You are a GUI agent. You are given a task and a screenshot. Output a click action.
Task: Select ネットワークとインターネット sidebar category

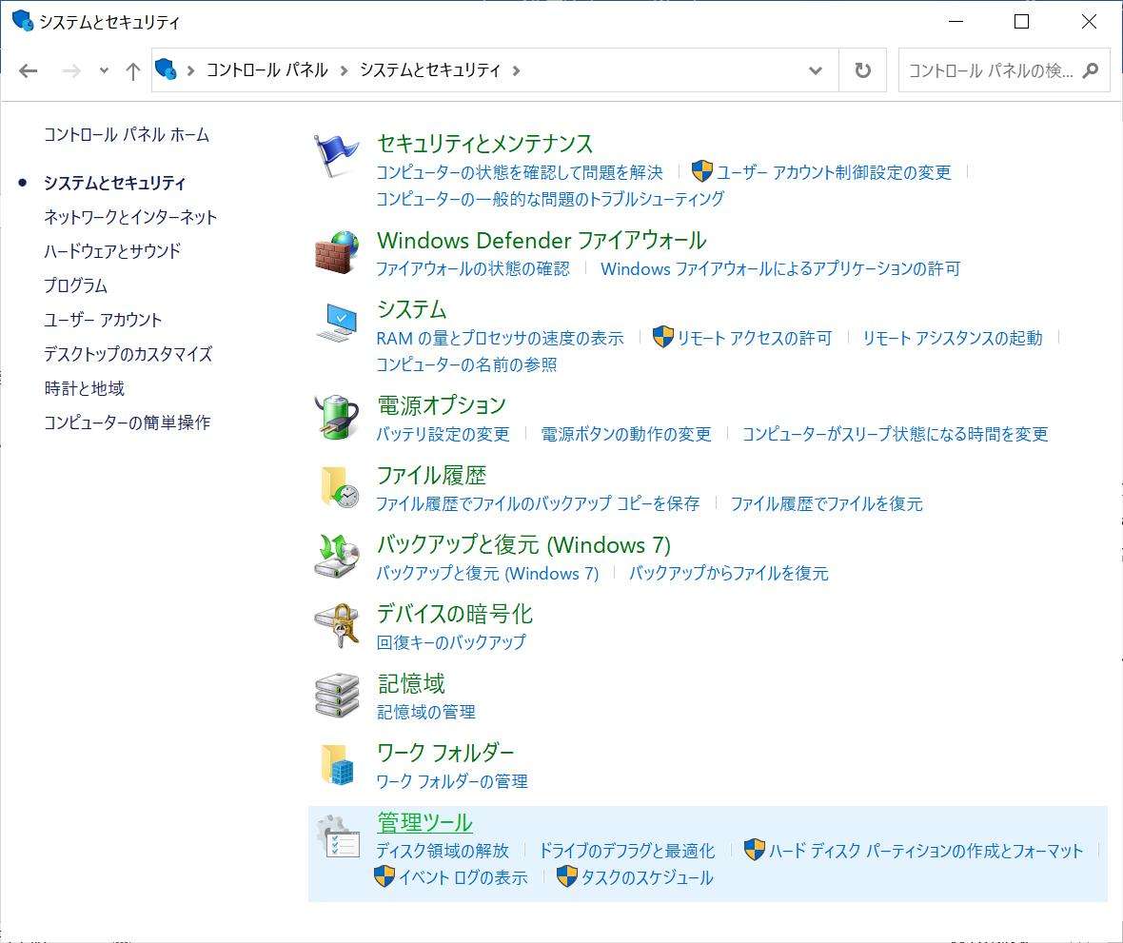[x=130, y=217]
